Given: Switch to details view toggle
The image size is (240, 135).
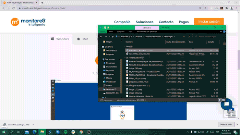Looking at the screenshot, I should click(x=219, y=100).
